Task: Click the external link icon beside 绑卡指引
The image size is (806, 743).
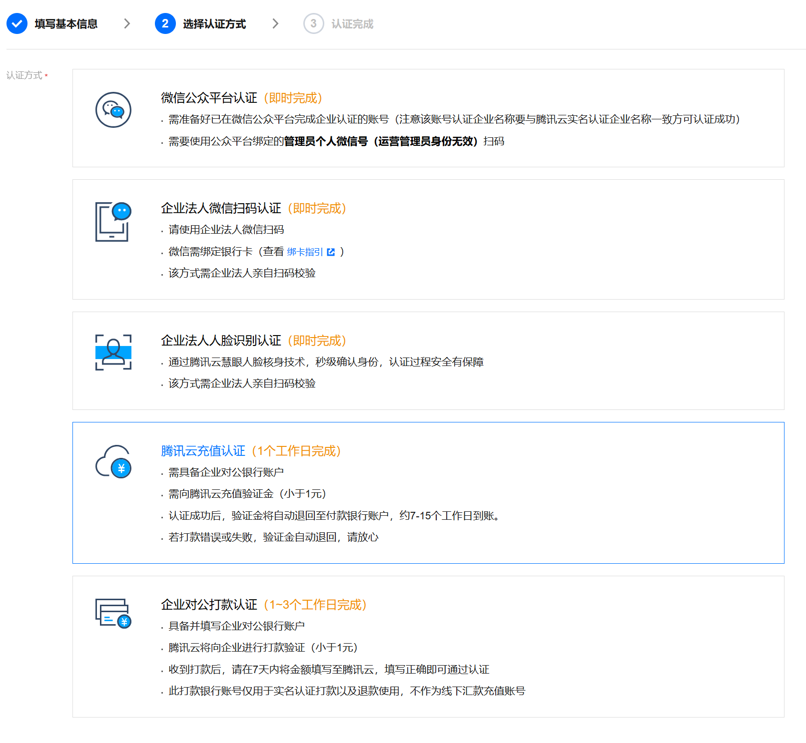Action: [331, 252]
